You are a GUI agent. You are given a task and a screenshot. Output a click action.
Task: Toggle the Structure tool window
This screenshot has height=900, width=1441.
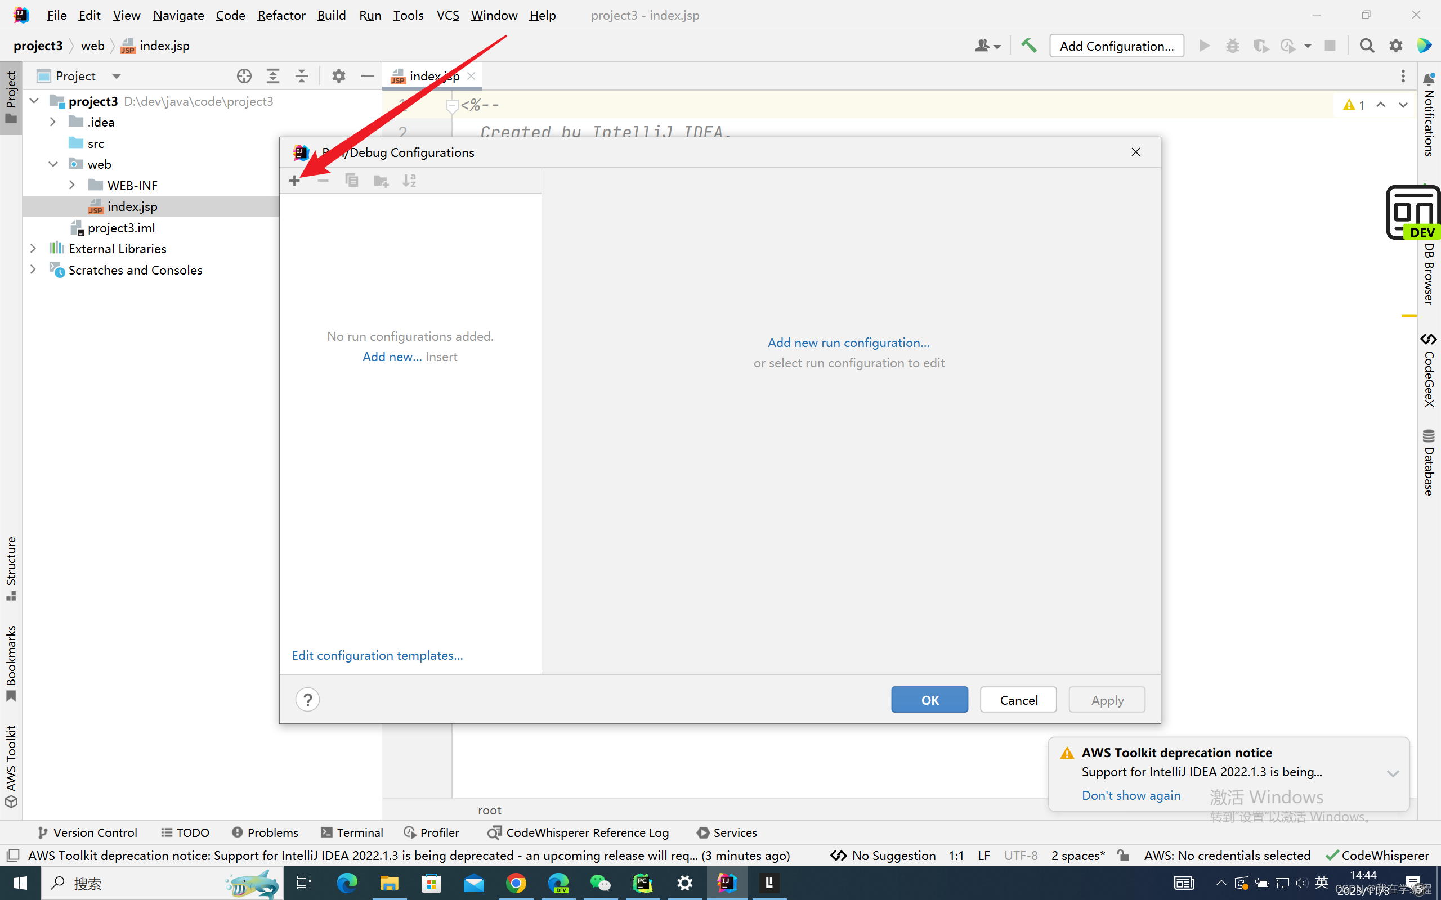click(11, 569)
